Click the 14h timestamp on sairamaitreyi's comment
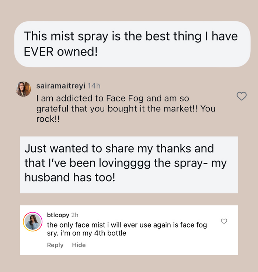The image size is (258, 272). click(94, 86)
